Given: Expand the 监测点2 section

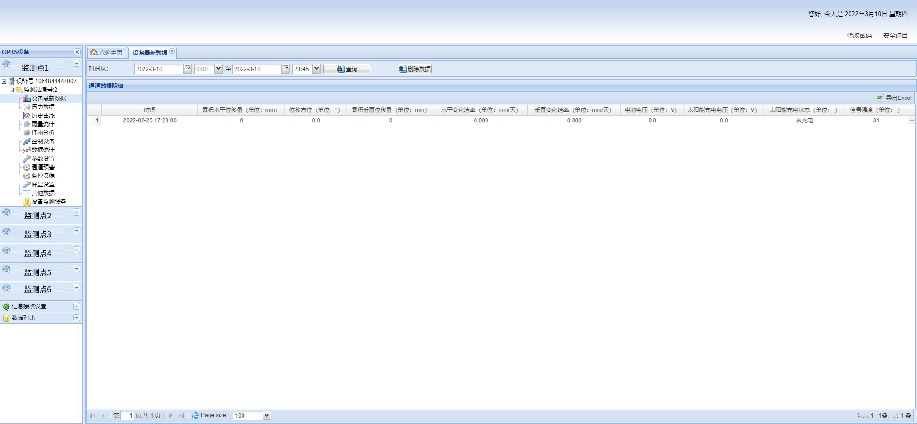Looking at the screenshot, I should (x=77, y=212).
